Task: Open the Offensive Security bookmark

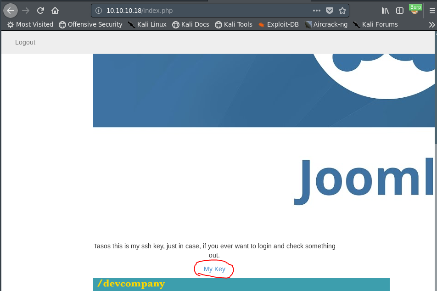Action: tap(91, 24)
